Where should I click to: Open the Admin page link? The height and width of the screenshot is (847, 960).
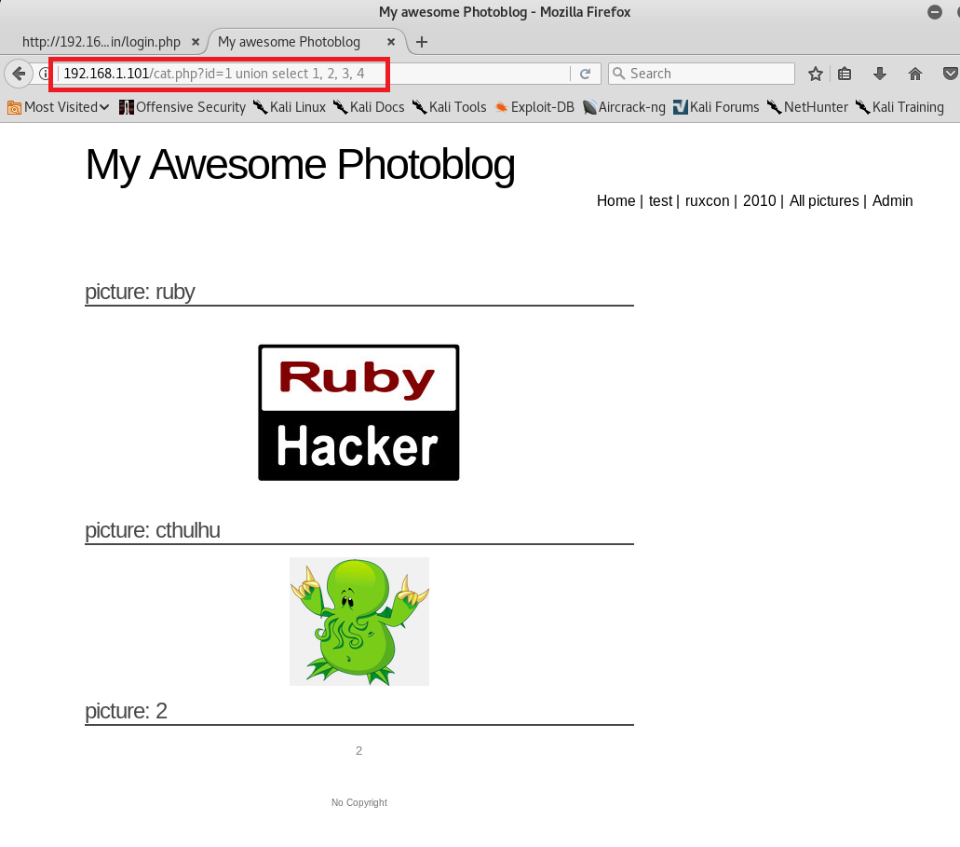tap(892, 201)
